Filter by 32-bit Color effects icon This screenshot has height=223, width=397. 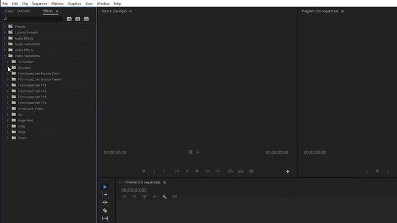point(78,19)
